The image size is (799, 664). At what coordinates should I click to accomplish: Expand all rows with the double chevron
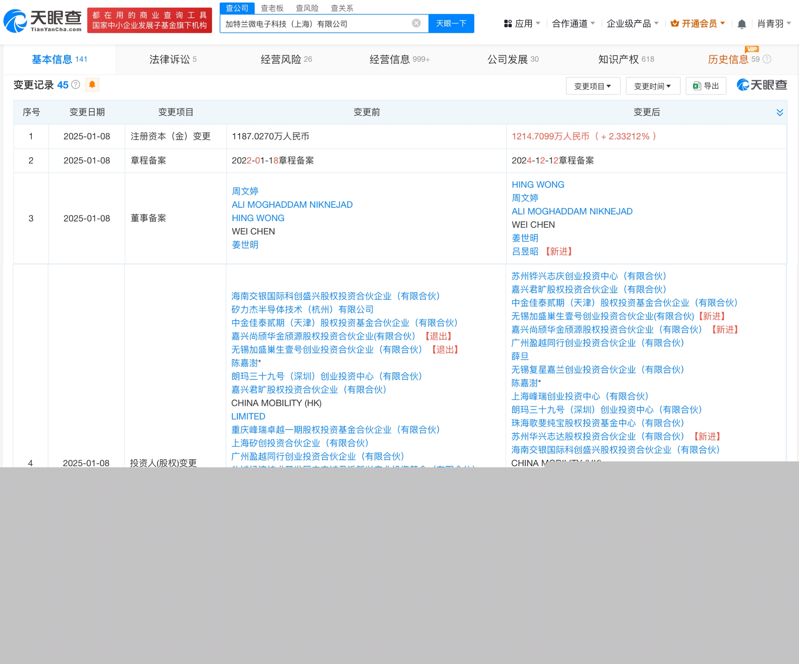coord(780,112)
